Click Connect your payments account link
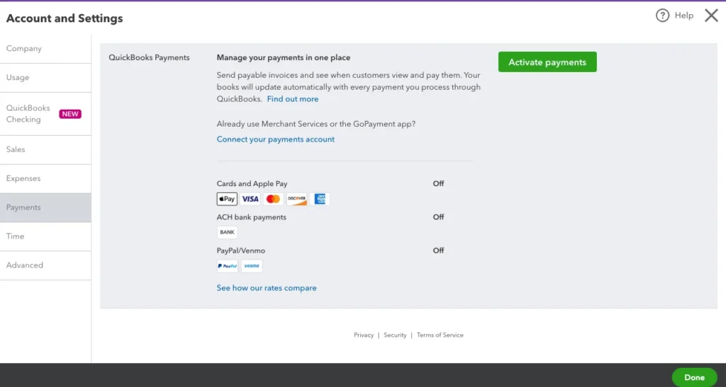This screenshot has height=387, width=726. (276, 139)
